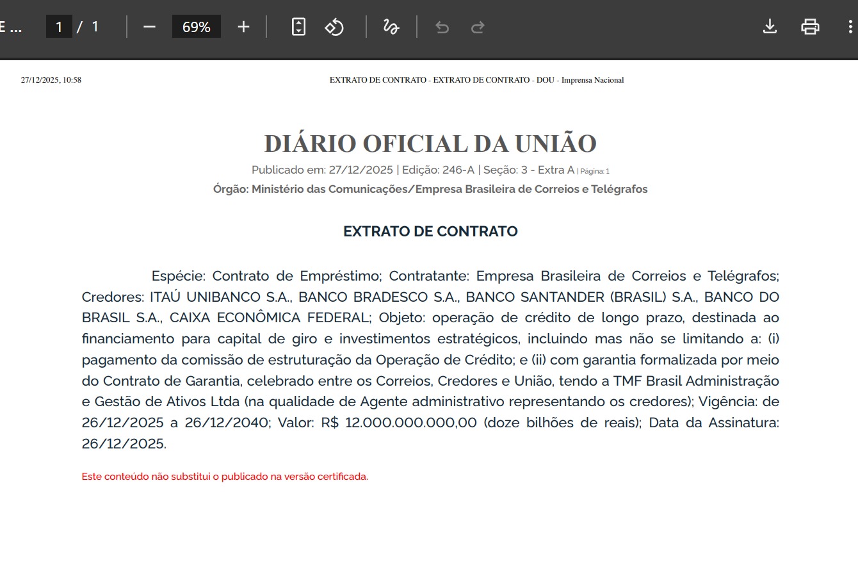Activate the draw annotation tool
The image size is (858, 574).
point(391,27)
